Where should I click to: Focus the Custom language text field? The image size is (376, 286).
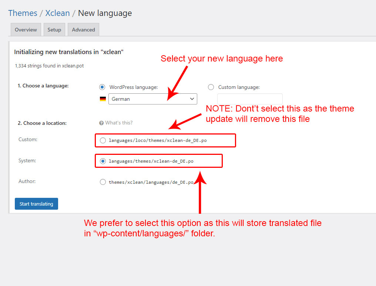tap(250, 99)
